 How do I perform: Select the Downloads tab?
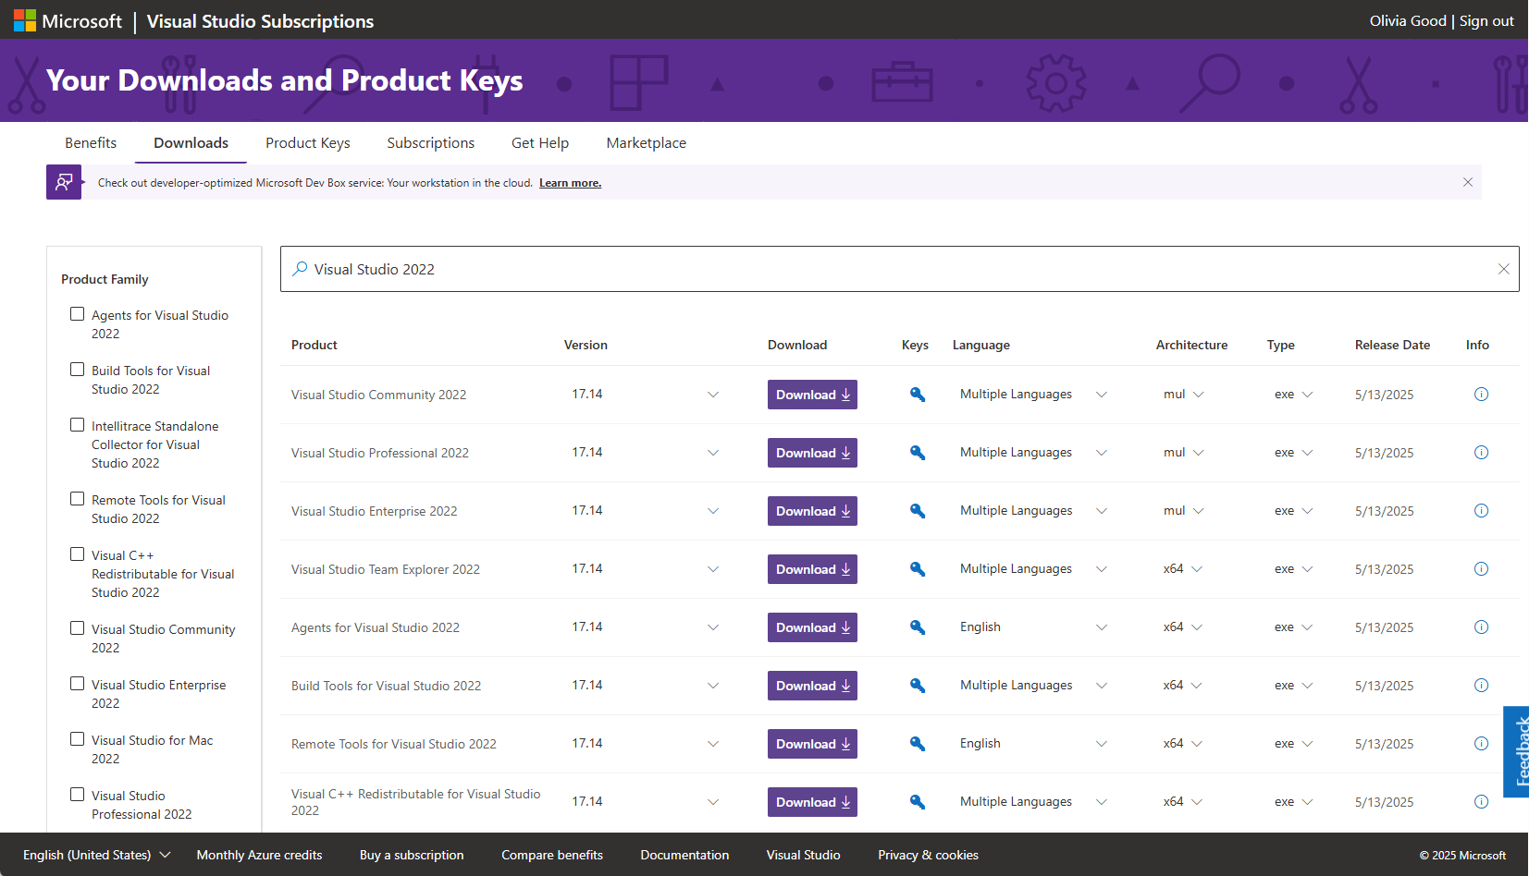(x=191, y=143)
